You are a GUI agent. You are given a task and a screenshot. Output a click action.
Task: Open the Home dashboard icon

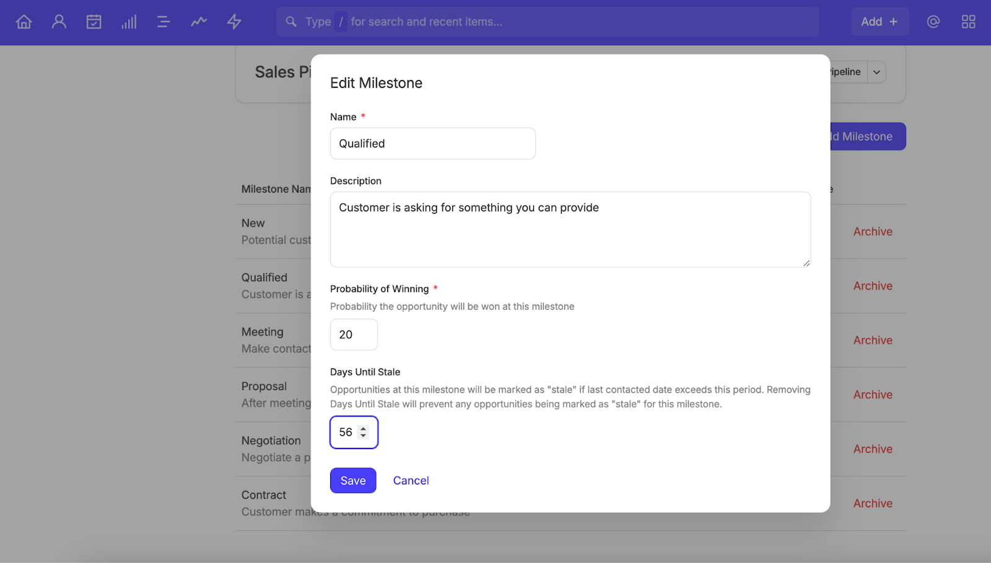click(x=24, y=22)
